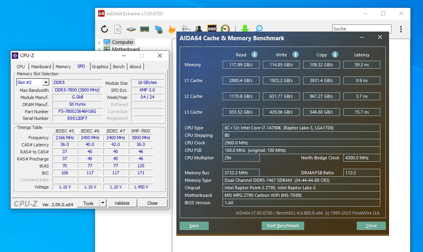Click the L2 Cache Write 631.77 GB/s value

point(281,96)
